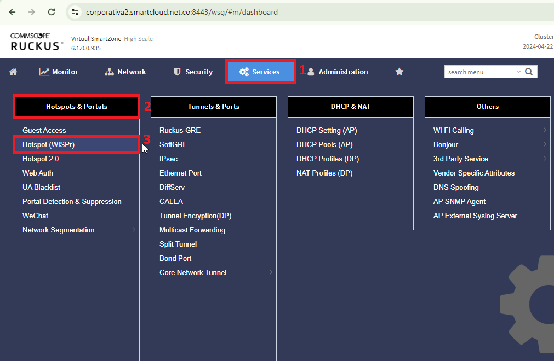Click the CommScope Ruckus logo
Viewport: 554px width, 361px height.
(x=37, y=42)
